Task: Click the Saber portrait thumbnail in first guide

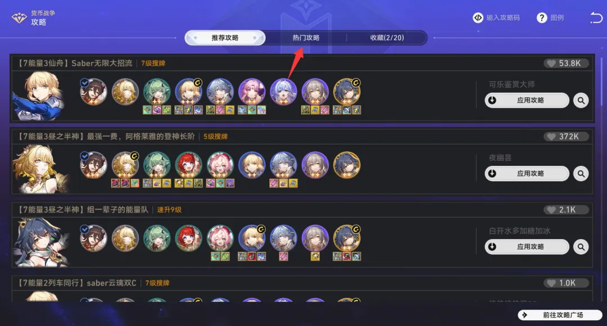Action: pos(39,96)
